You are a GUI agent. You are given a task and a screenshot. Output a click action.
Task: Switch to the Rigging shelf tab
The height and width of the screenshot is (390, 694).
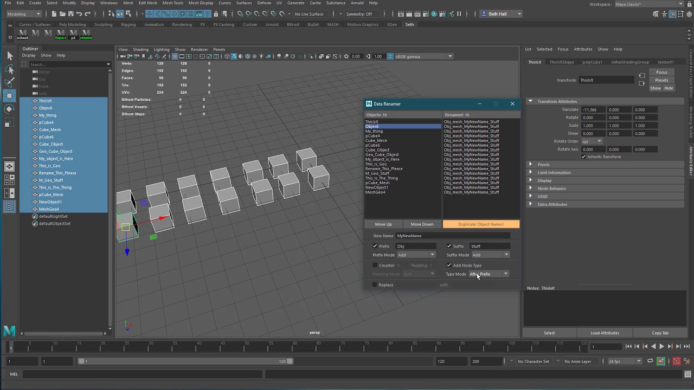(x=128, y=24)
